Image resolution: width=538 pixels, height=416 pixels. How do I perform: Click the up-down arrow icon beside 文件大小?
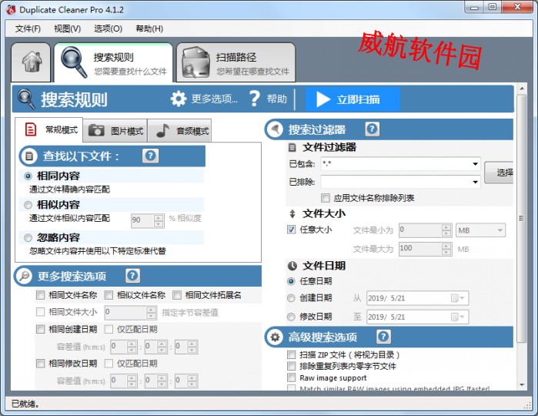[292, 214]
